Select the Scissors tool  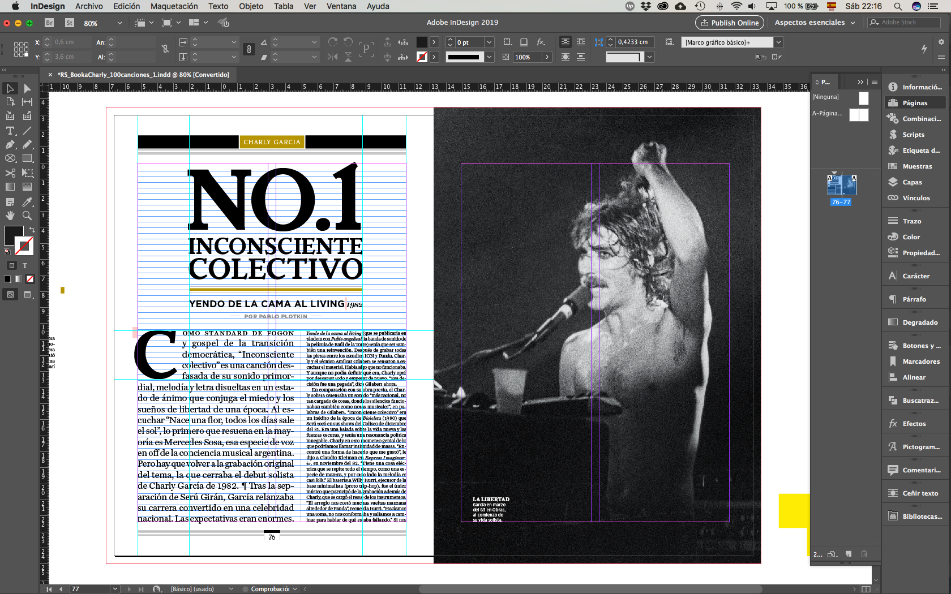pos(10,173)
